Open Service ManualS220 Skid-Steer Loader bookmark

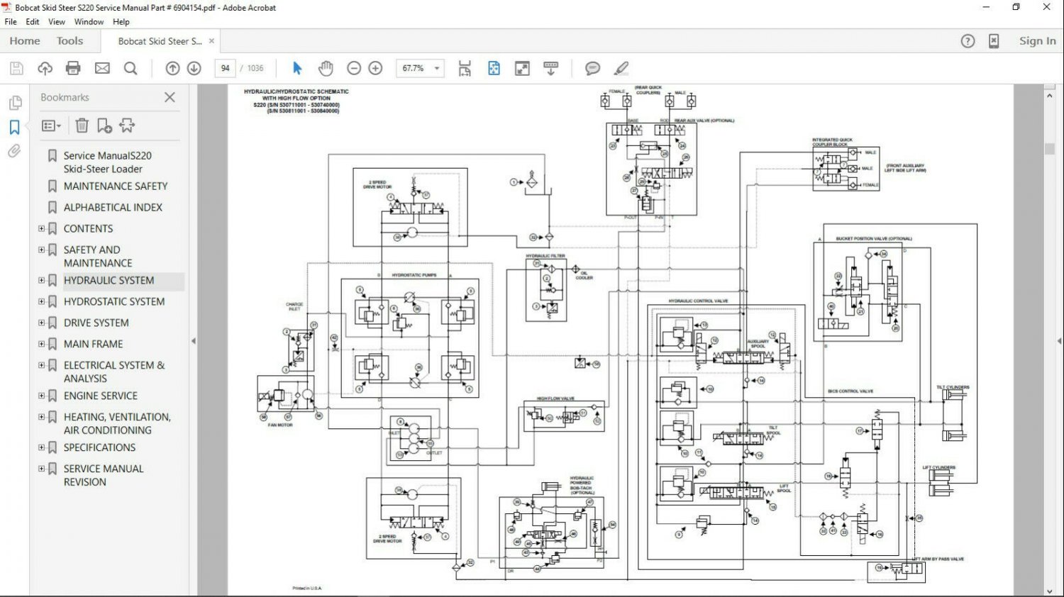(107, 162)
